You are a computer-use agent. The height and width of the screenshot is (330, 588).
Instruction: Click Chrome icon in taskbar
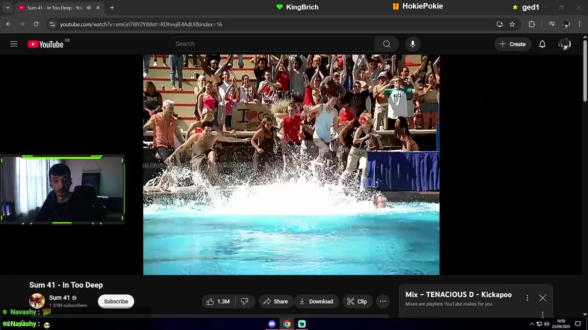point(287,324)
